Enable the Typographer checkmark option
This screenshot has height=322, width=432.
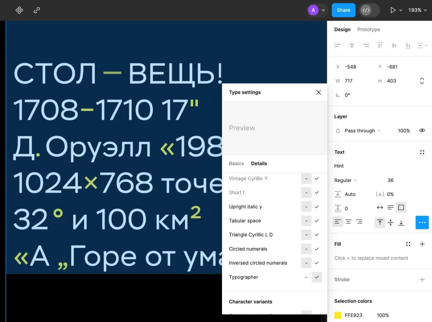[x=316, y=277]
